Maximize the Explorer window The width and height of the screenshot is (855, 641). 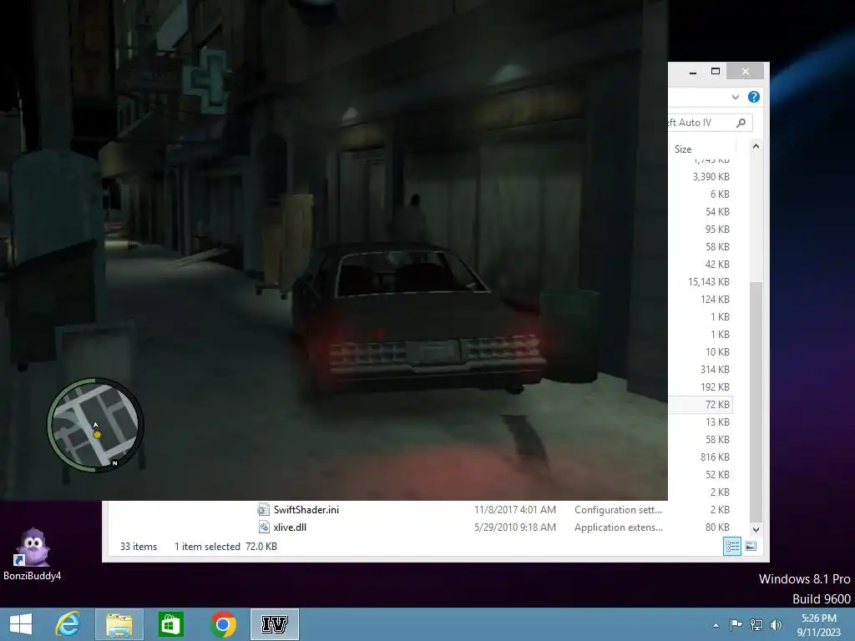(716, 72)
